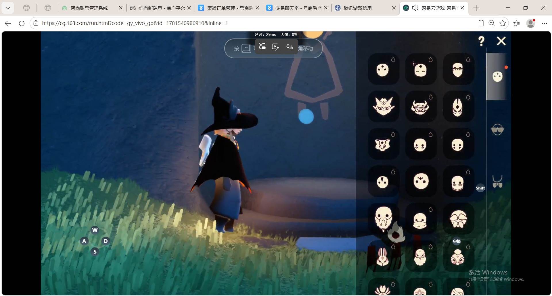The image size is (552, 296).
Task: Pick the wide-eared wolf mask
Action: 383,144
